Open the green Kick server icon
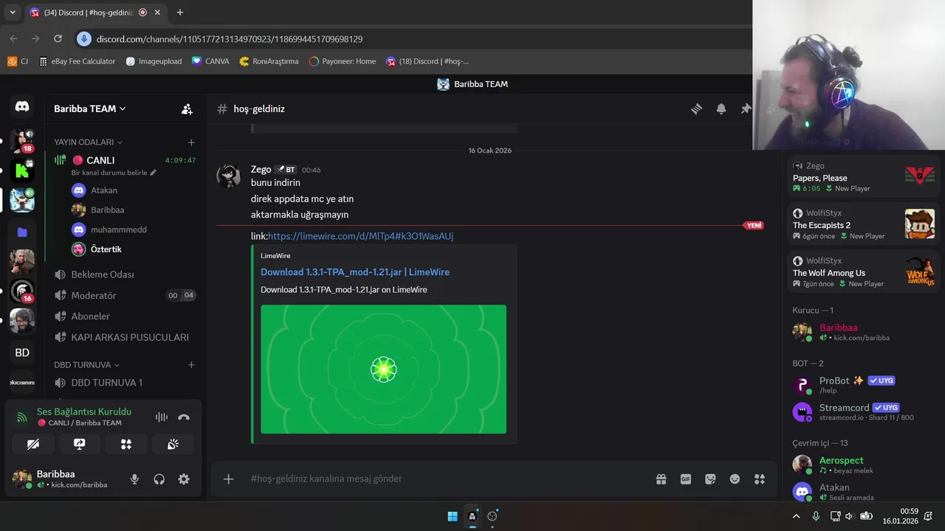 [22, 172]
